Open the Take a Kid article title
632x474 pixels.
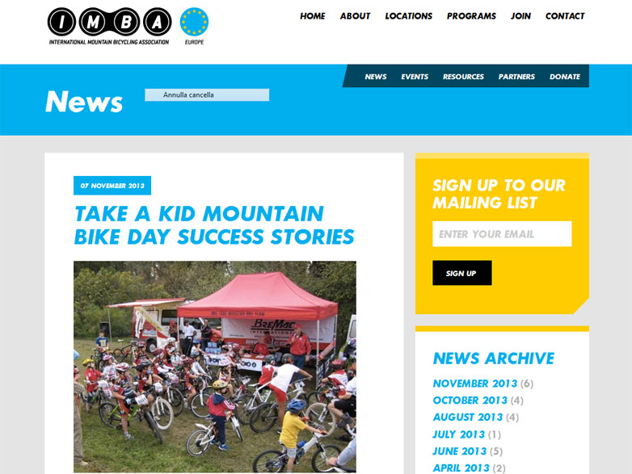point(214,225)
